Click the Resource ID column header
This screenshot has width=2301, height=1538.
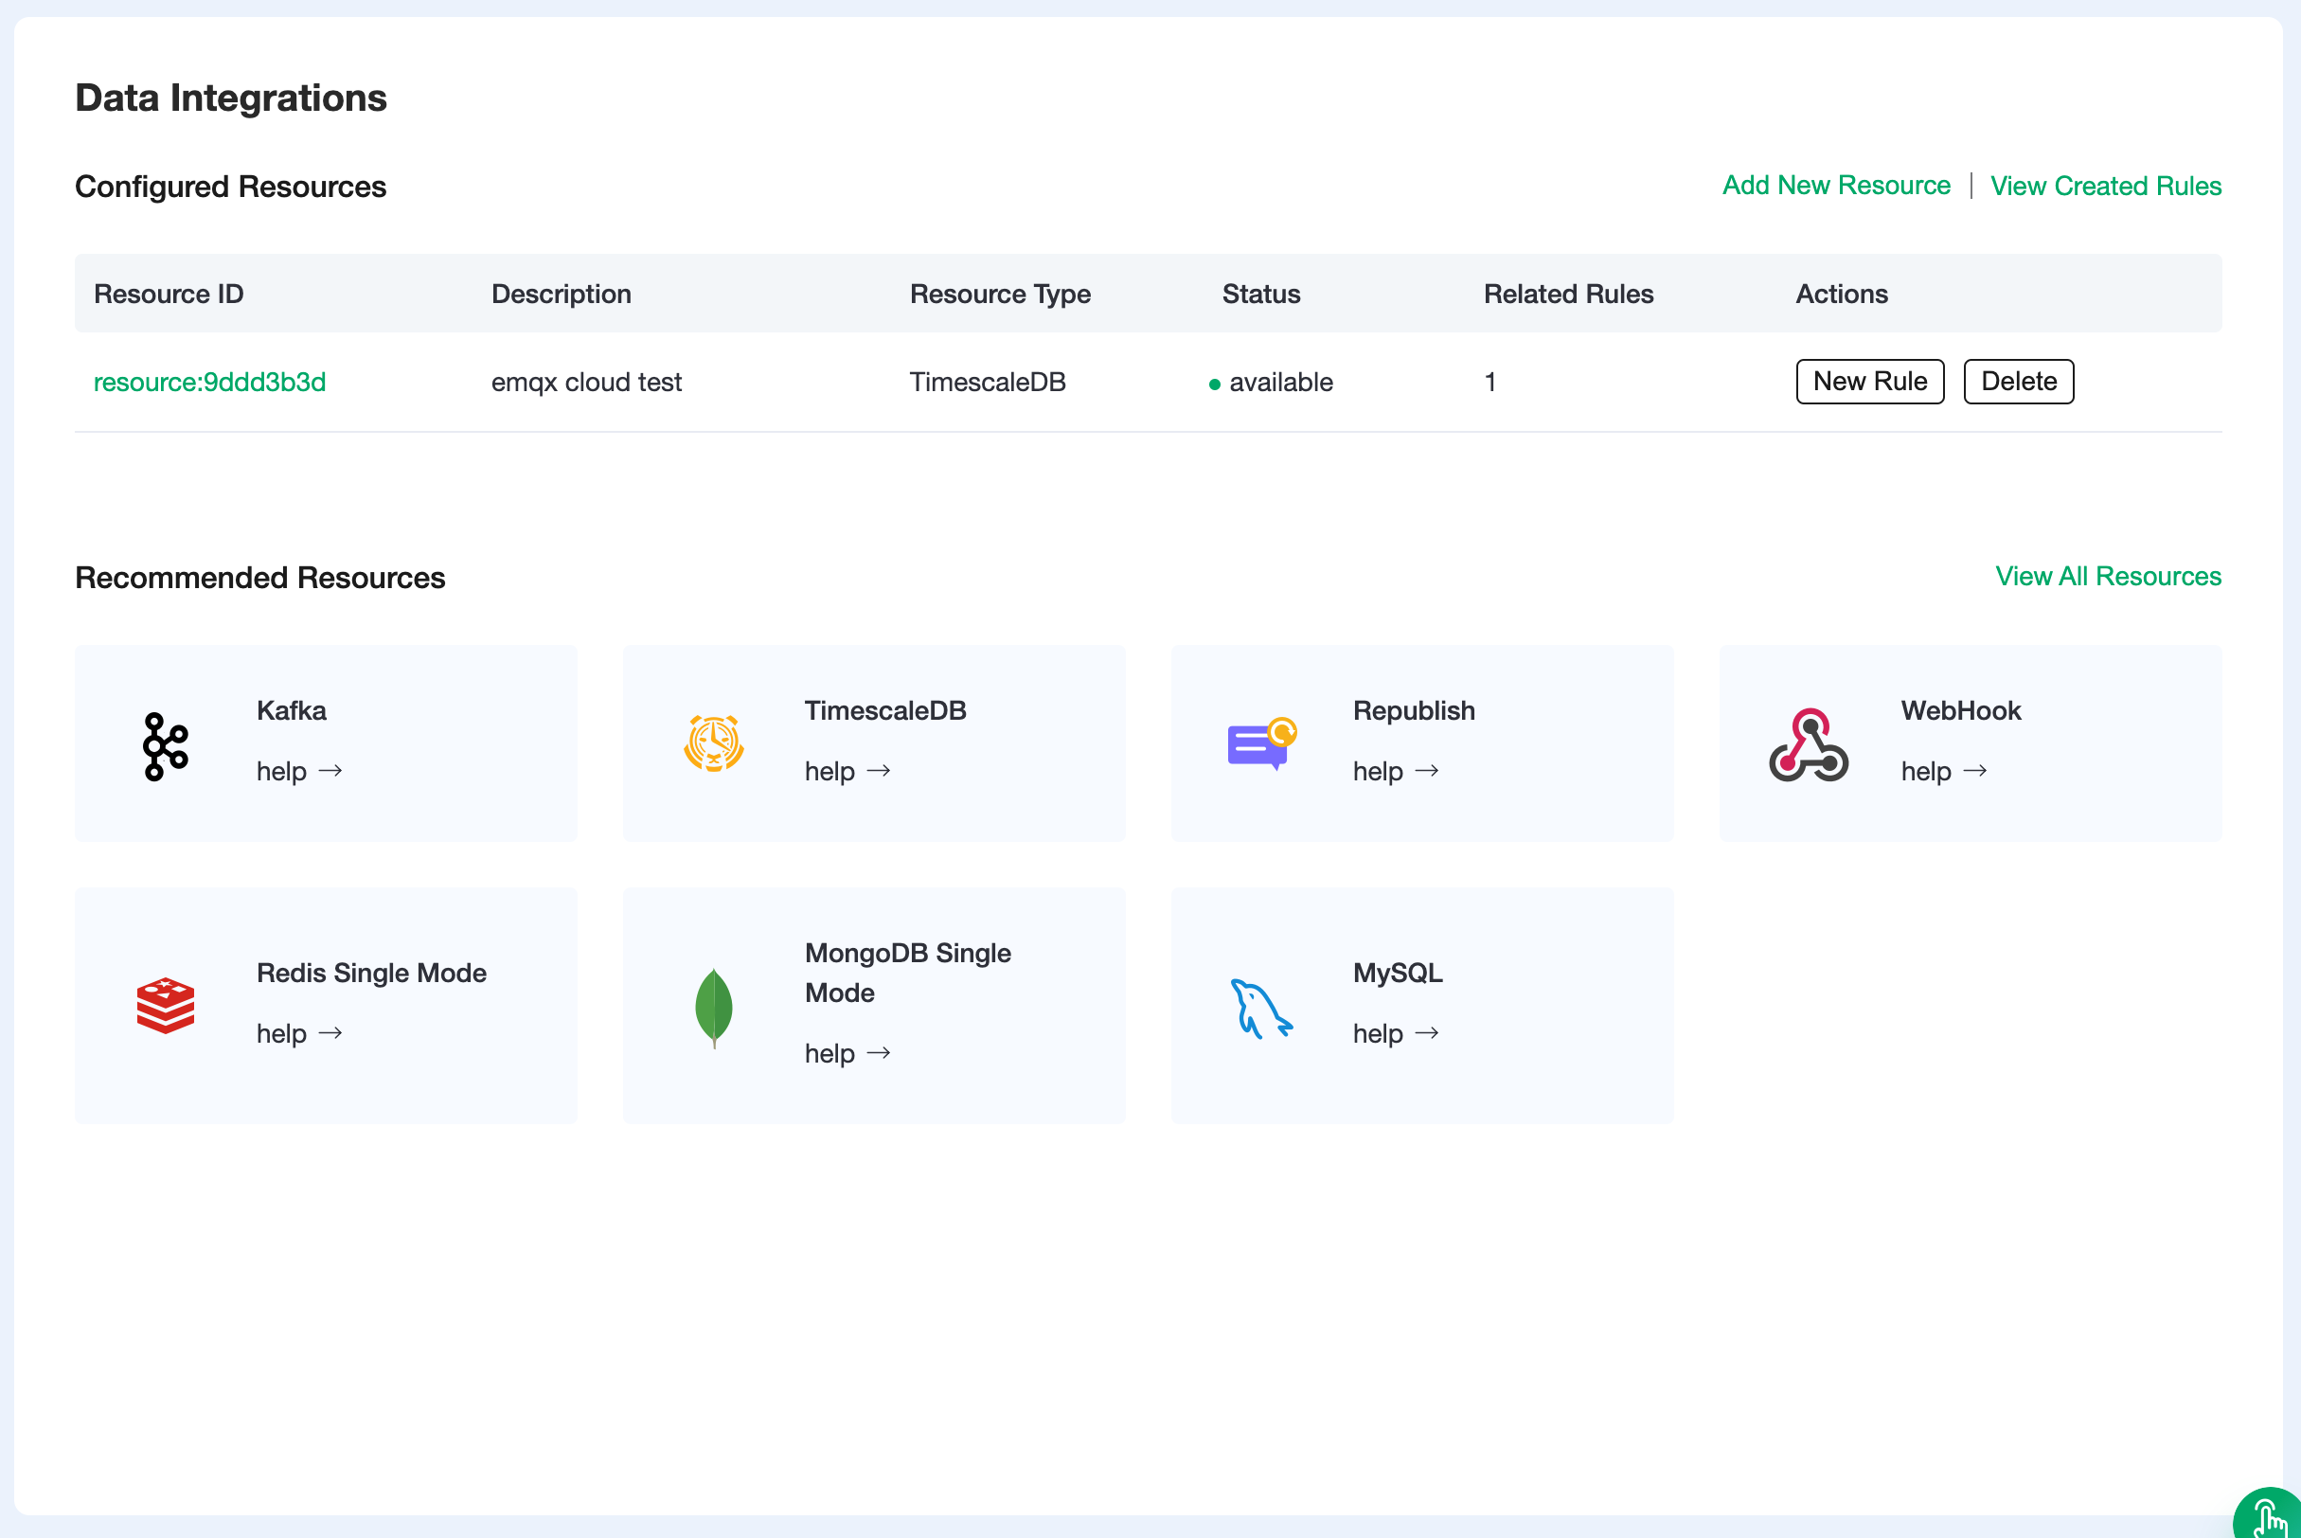(x=169, y=294)
